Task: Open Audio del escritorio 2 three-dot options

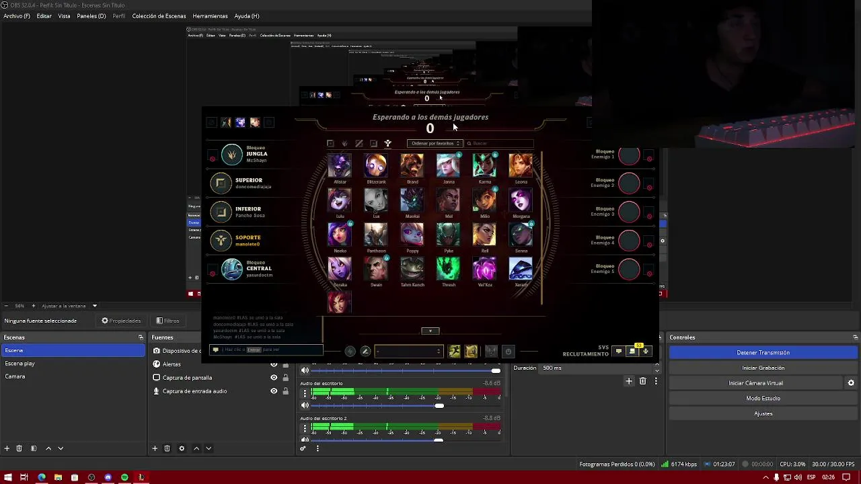Action: click(305, 428)
